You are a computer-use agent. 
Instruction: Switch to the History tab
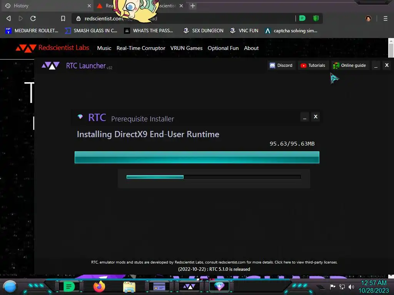[48, 6]
